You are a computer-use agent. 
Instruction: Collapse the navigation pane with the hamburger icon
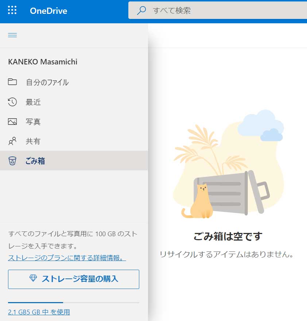click(x=12, y=35)
